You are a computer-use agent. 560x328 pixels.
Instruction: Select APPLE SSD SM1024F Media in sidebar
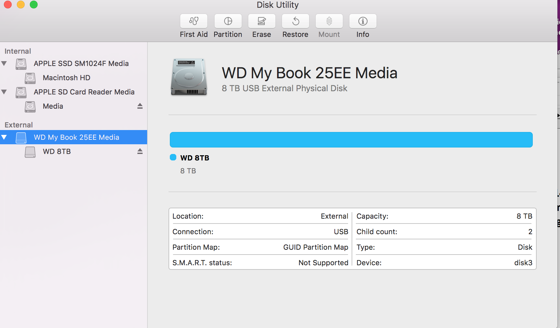click(74, 63)
